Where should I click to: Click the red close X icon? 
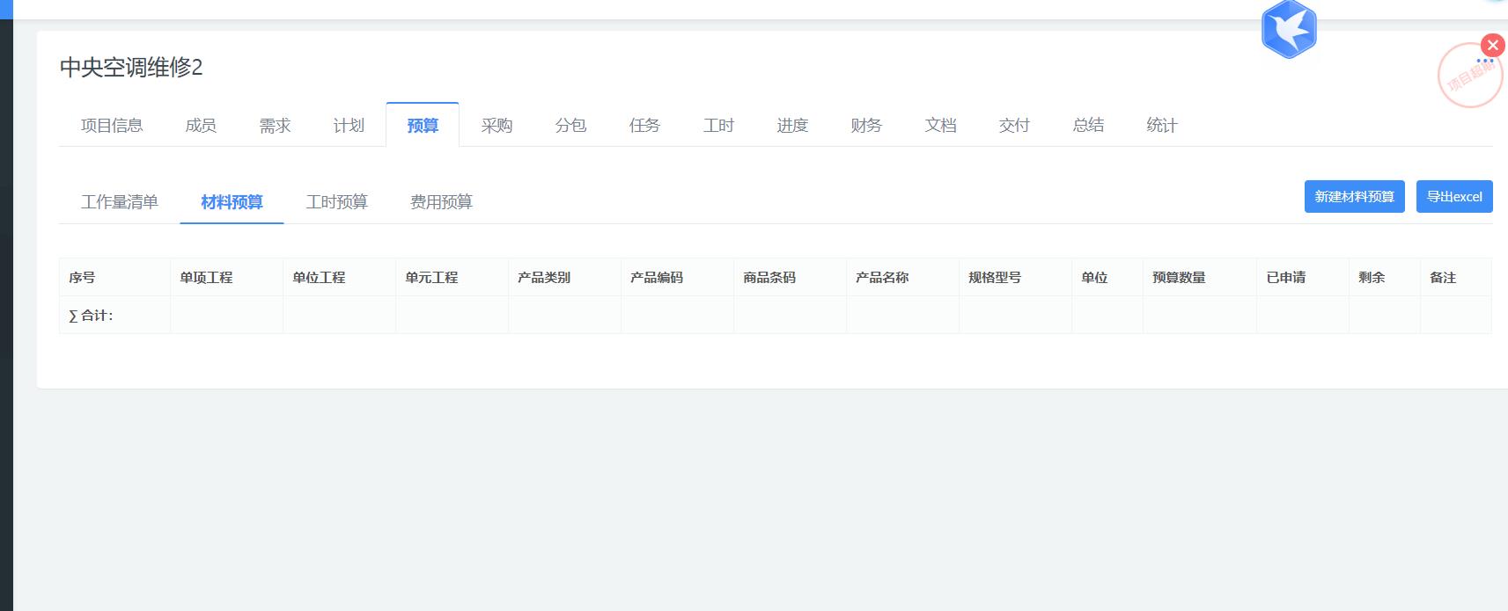[x=1492, y=45]
